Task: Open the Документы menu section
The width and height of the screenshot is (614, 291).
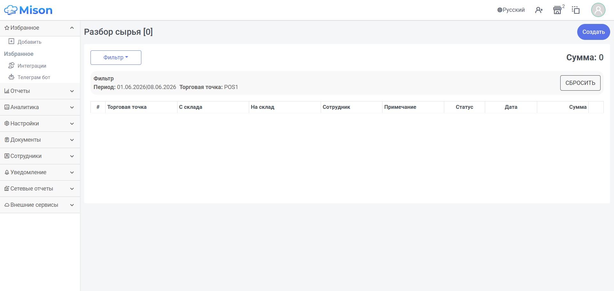Action: tap(40, 140)
